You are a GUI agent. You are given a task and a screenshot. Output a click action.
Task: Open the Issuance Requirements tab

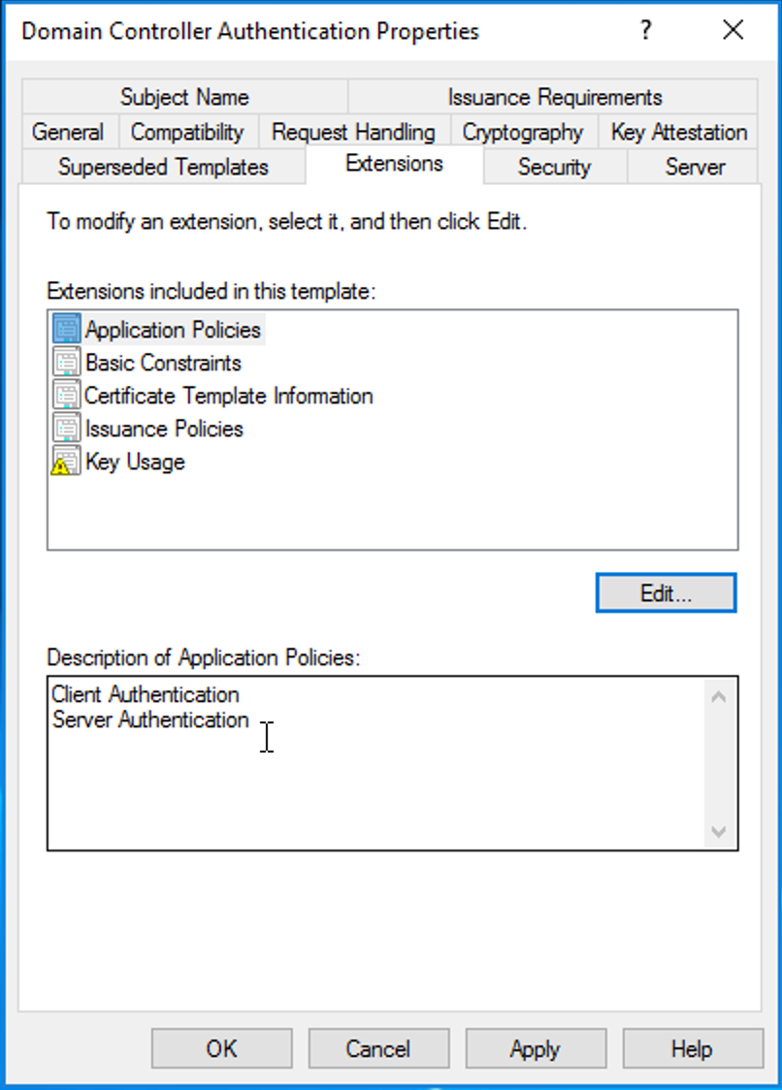(554, 97)
